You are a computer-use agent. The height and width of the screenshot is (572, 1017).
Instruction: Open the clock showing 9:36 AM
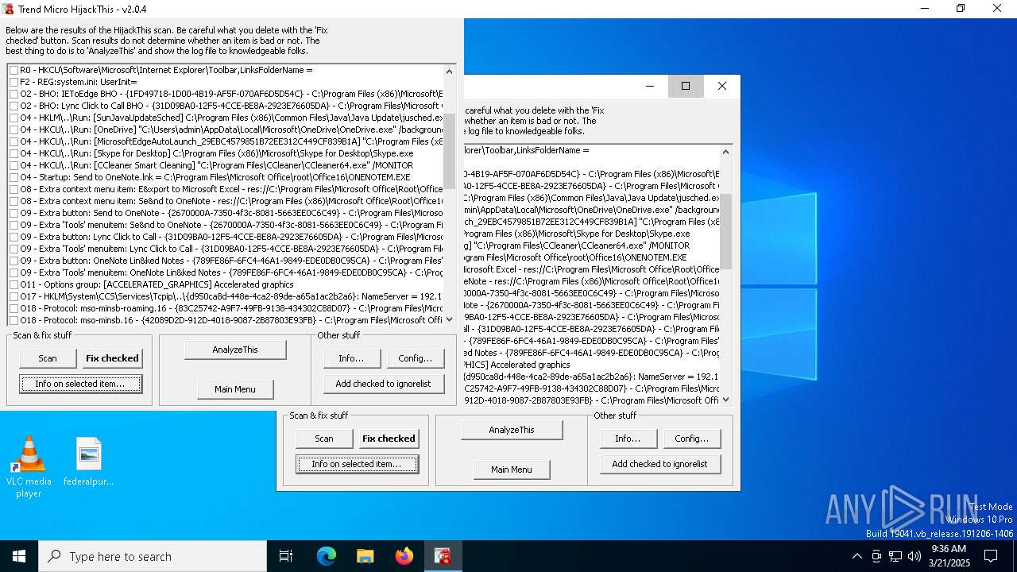(x=949, y=556)
